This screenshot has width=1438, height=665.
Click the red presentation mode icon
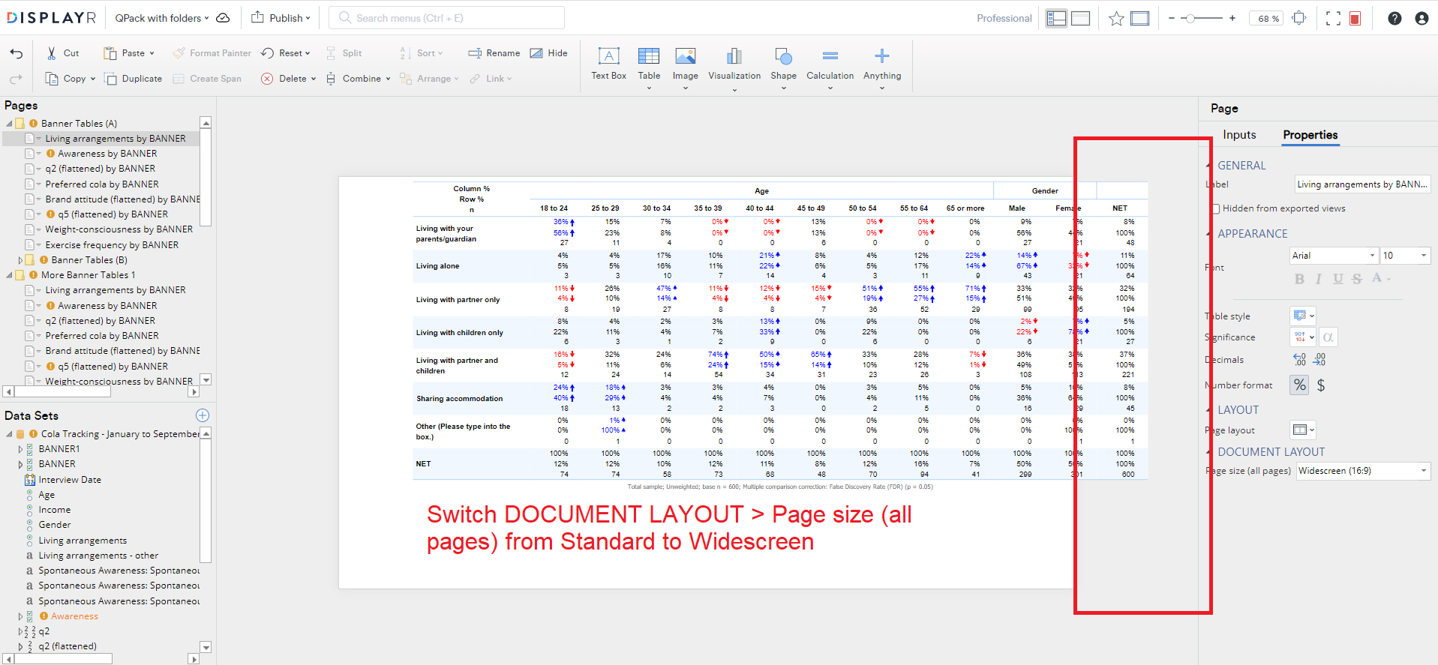[x=1355, y=19]
